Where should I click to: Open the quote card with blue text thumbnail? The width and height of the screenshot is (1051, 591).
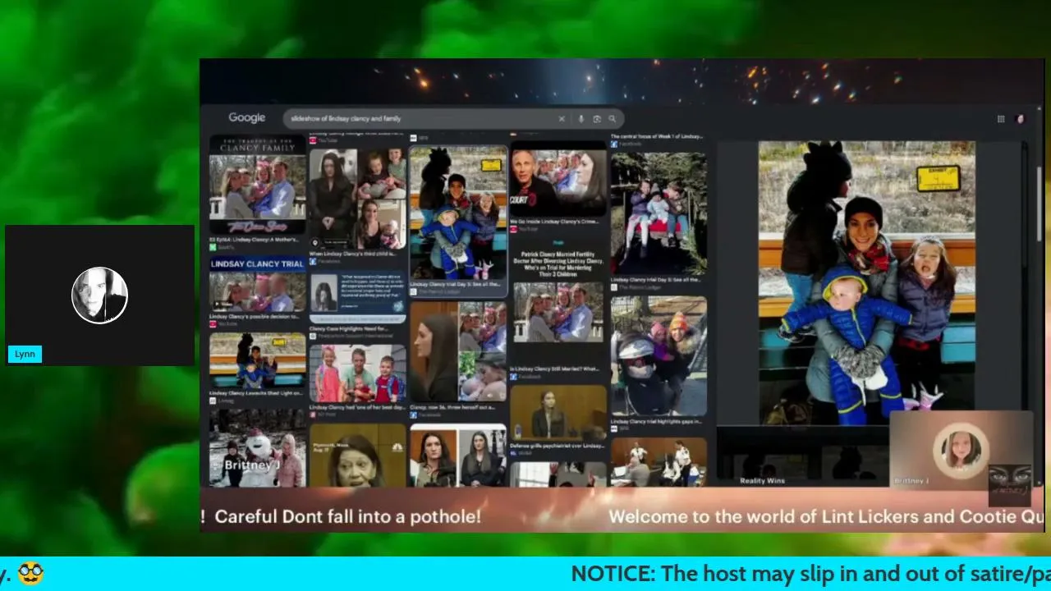(x=358, y=298)
